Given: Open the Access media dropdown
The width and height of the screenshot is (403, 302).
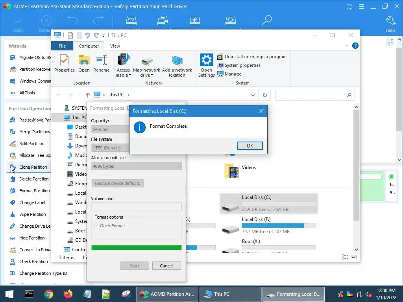Looking at the screenshot, I should pos(123,66).
